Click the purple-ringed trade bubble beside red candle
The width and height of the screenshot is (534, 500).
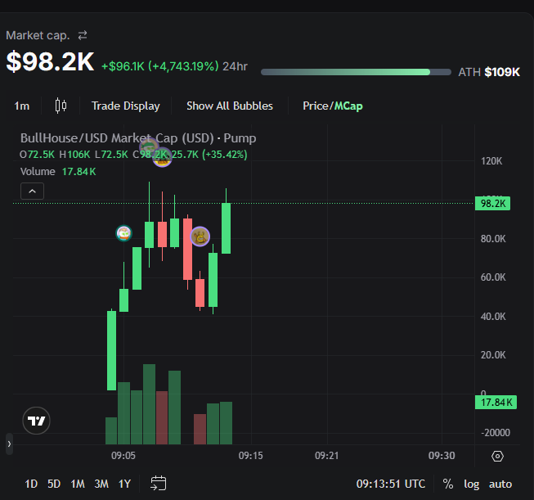pos(200,236)
